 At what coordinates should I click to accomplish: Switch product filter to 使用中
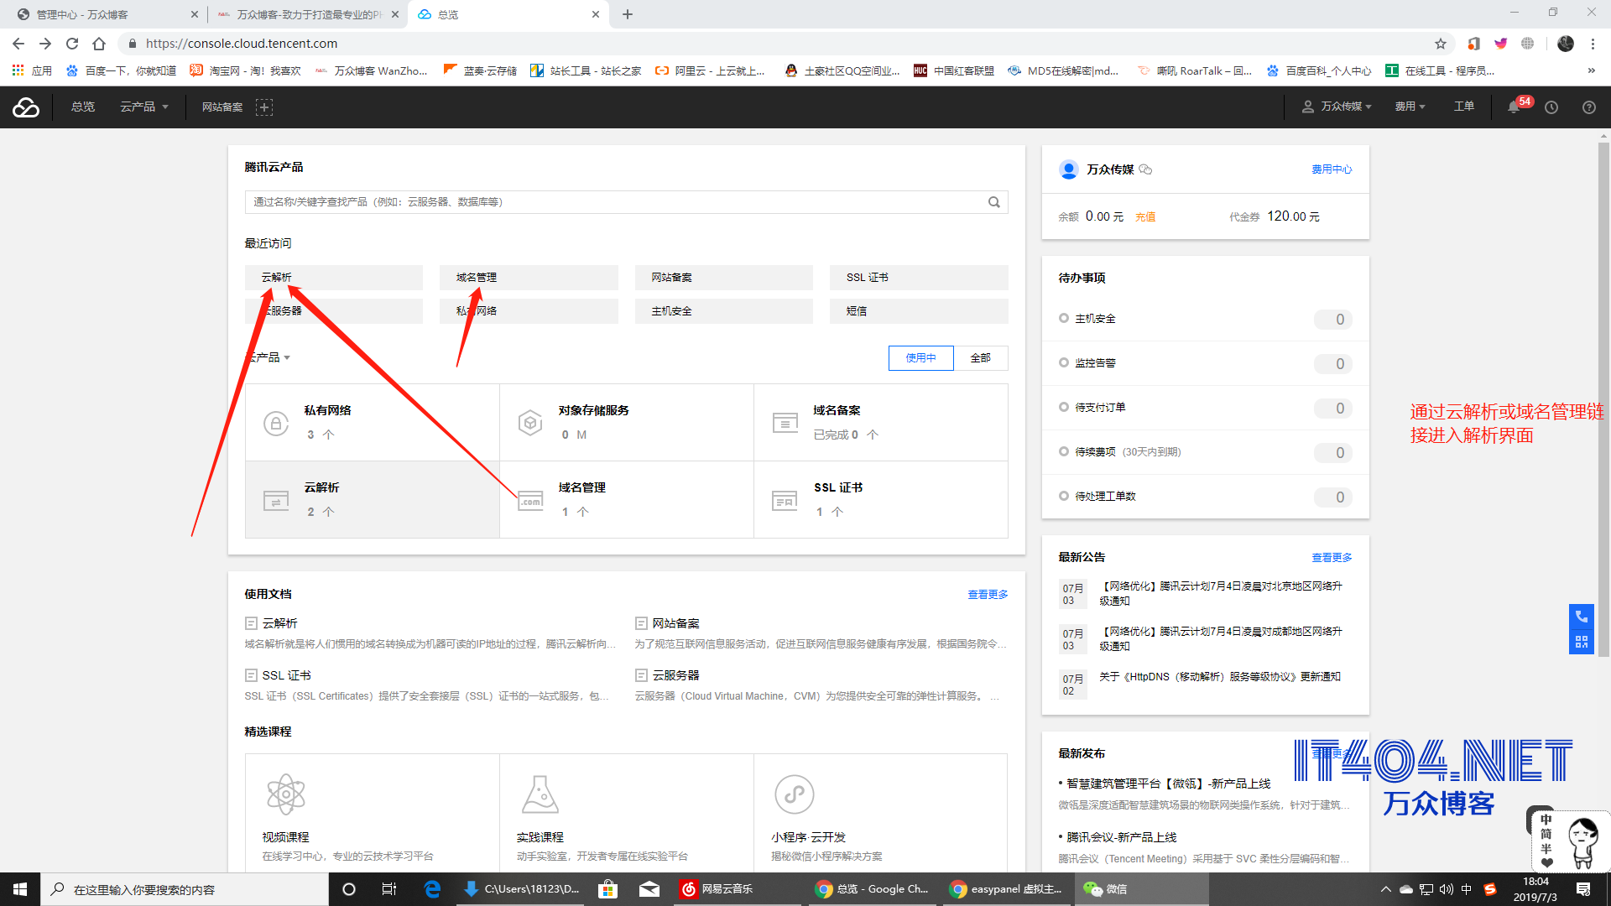(920, 358)
